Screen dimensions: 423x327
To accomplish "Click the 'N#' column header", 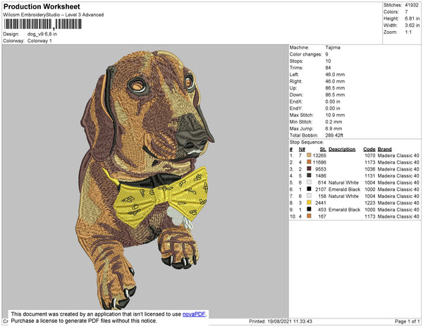I will 302,149.
